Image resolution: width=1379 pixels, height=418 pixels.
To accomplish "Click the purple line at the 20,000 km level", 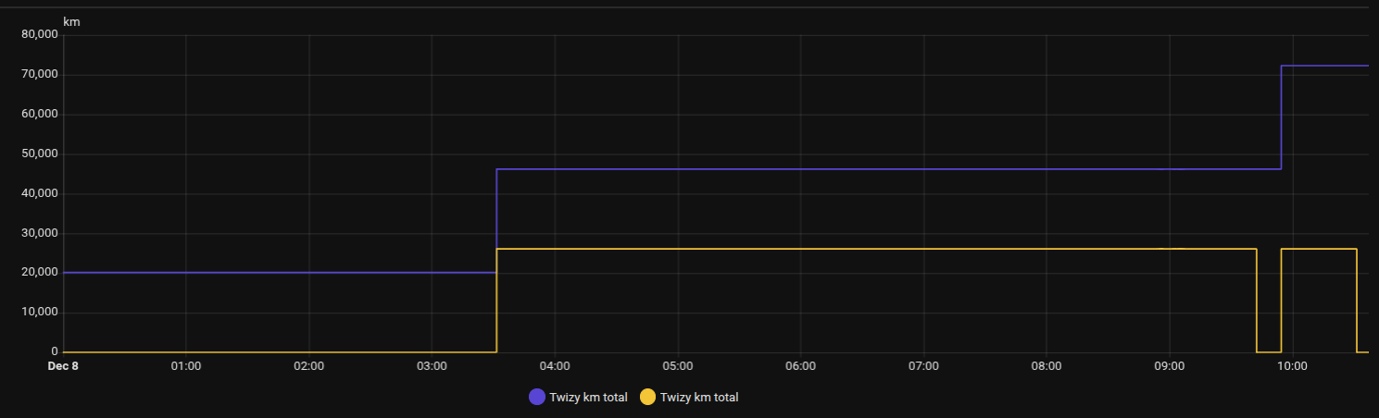I will 278,273.
